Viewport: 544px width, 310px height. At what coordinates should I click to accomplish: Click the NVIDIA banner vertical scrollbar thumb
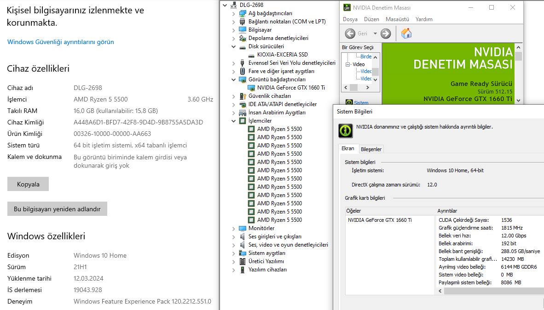[x=518, y=56]
